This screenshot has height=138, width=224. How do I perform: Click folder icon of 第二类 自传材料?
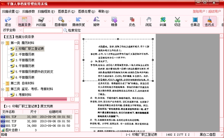coord(7,83)
